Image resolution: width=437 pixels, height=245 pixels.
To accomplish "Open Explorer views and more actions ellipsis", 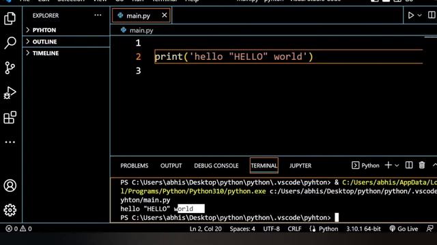I will (x=98, y=15).
